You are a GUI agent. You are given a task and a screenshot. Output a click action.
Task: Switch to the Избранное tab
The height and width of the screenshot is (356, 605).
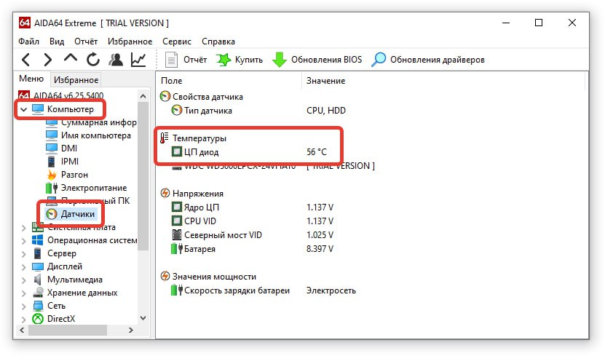pos(77,80)
